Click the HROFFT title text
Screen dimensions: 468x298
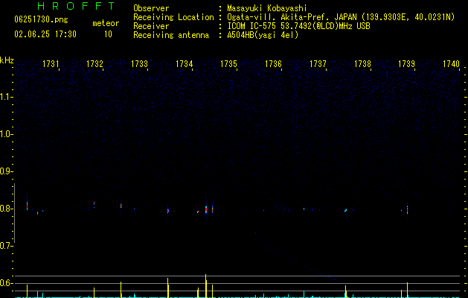pyautogui.click(x=77, y=6)
